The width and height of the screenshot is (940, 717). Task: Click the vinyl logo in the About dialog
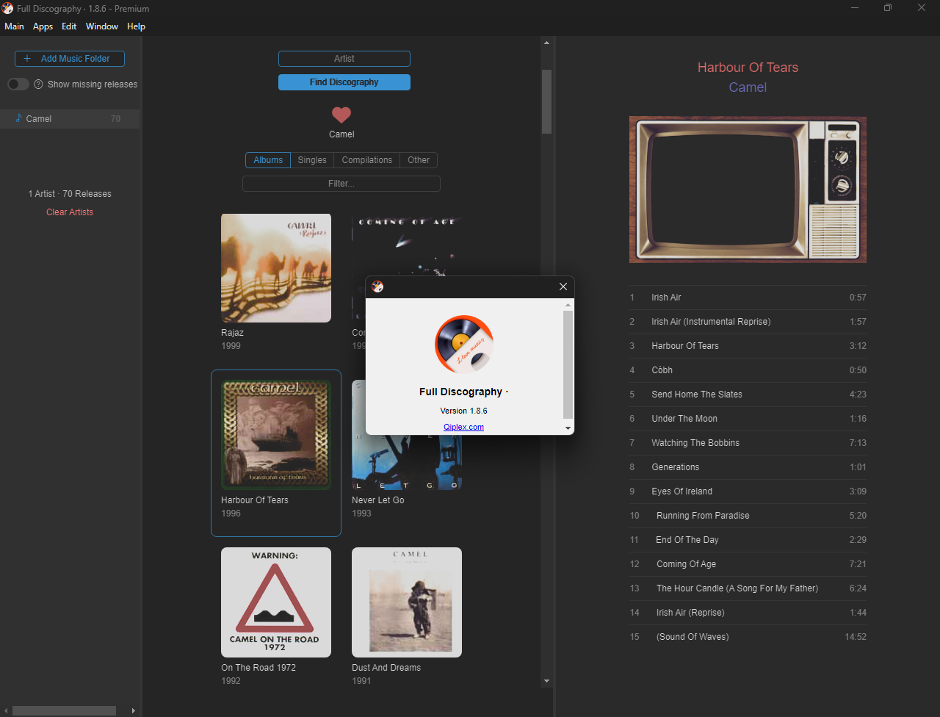click(464, 345)
